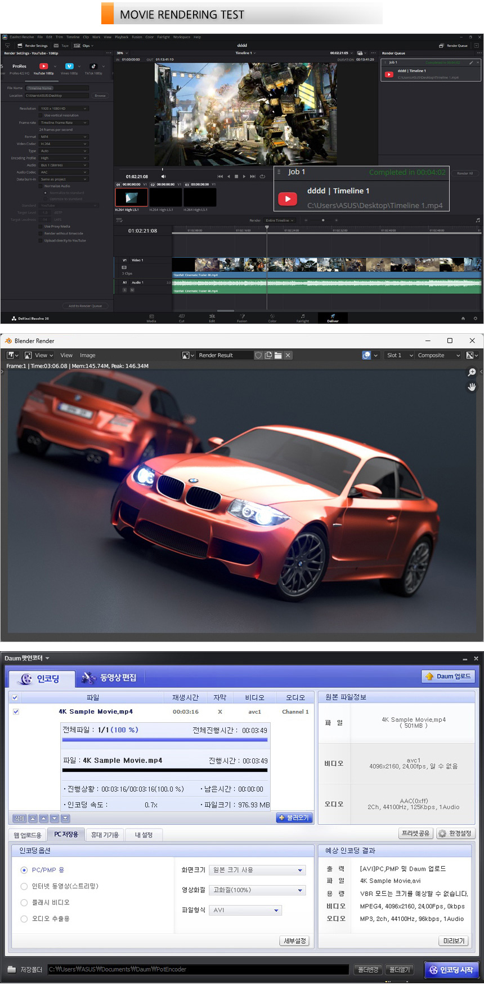Select the YouTube 1080p render preset icon
The height and width of the screenshot is (985, 484).
[x=43, y=67]
